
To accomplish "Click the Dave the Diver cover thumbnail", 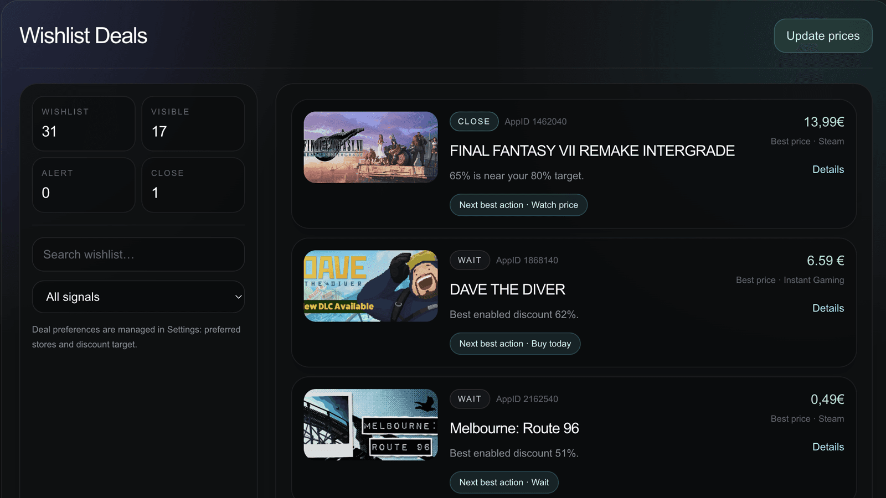I will tap(370, 286).
